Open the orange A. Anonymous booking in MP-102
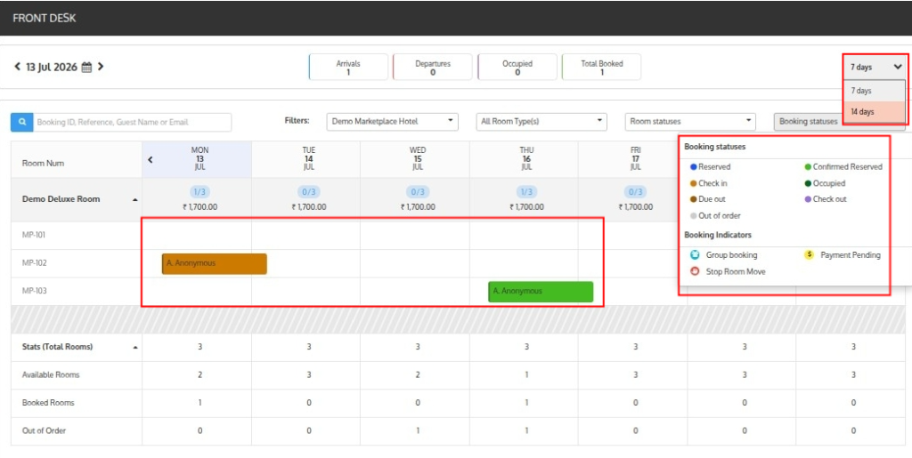 [214, 263]
